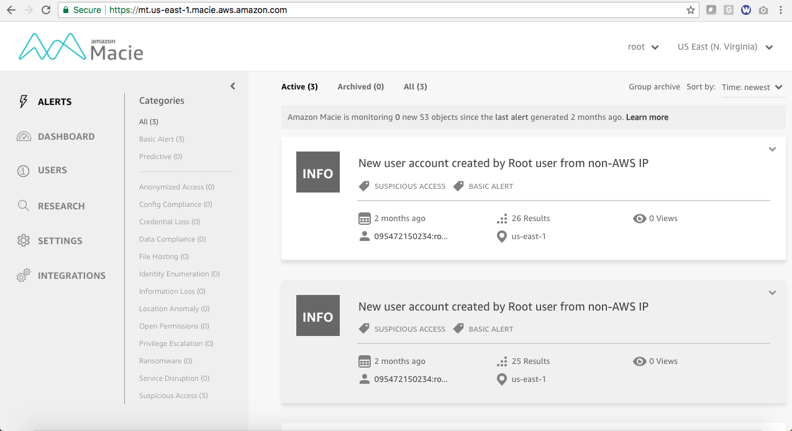This screenshot has height=431, width=792.
Task: Filter categories by Credential Loss (0)
Action: pos(170,222)
